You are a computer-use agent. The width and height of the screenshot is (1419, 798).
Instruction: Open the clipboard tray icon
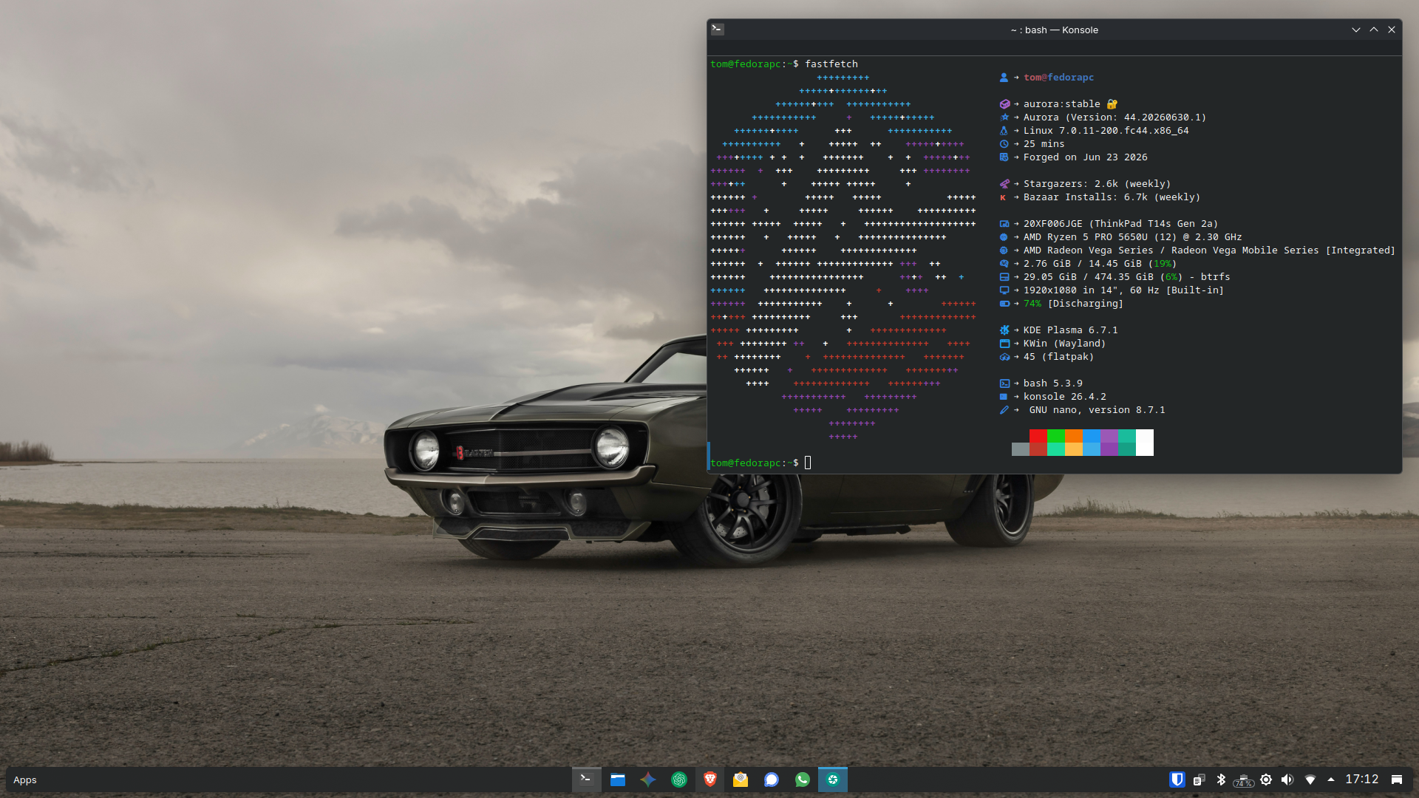(1199, 780)
